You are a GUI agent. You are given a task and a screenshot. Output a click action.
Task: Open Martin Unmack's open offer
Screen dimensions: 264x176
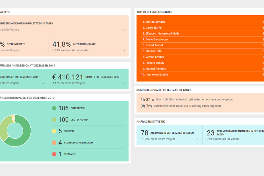[155, 22]
